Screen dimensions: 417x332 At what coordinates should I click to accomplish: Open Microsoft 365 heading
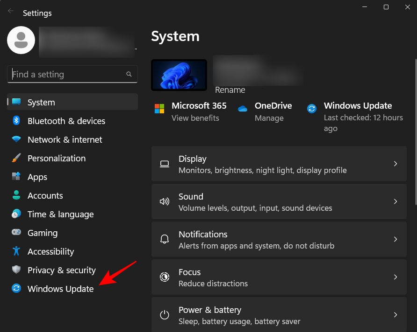coord(199,105)
